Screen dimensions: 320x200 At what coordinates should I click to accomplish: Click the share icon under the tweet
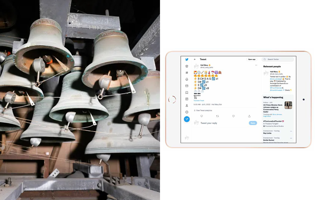click(249, 116)
